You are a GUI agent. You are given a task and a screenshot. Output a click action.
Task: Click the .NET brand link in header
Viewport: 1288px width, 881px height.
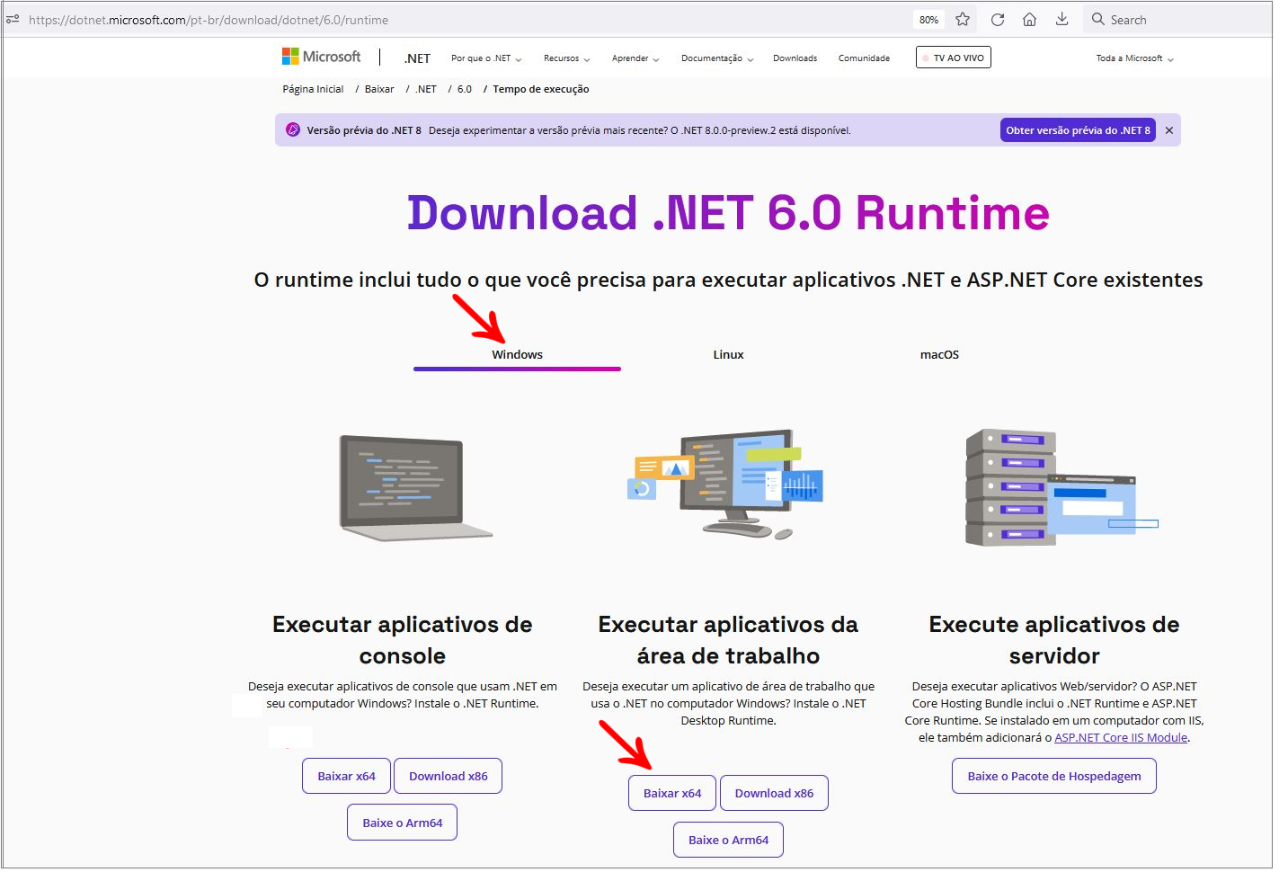pyautogui.click(x=417, y=58)
